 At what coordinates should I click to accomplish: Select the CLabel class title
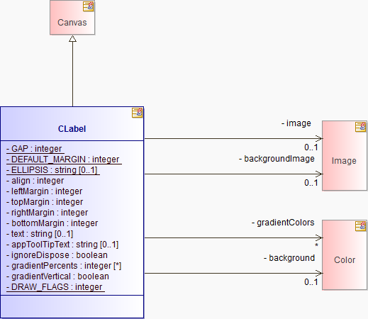(x=72, y=129)
